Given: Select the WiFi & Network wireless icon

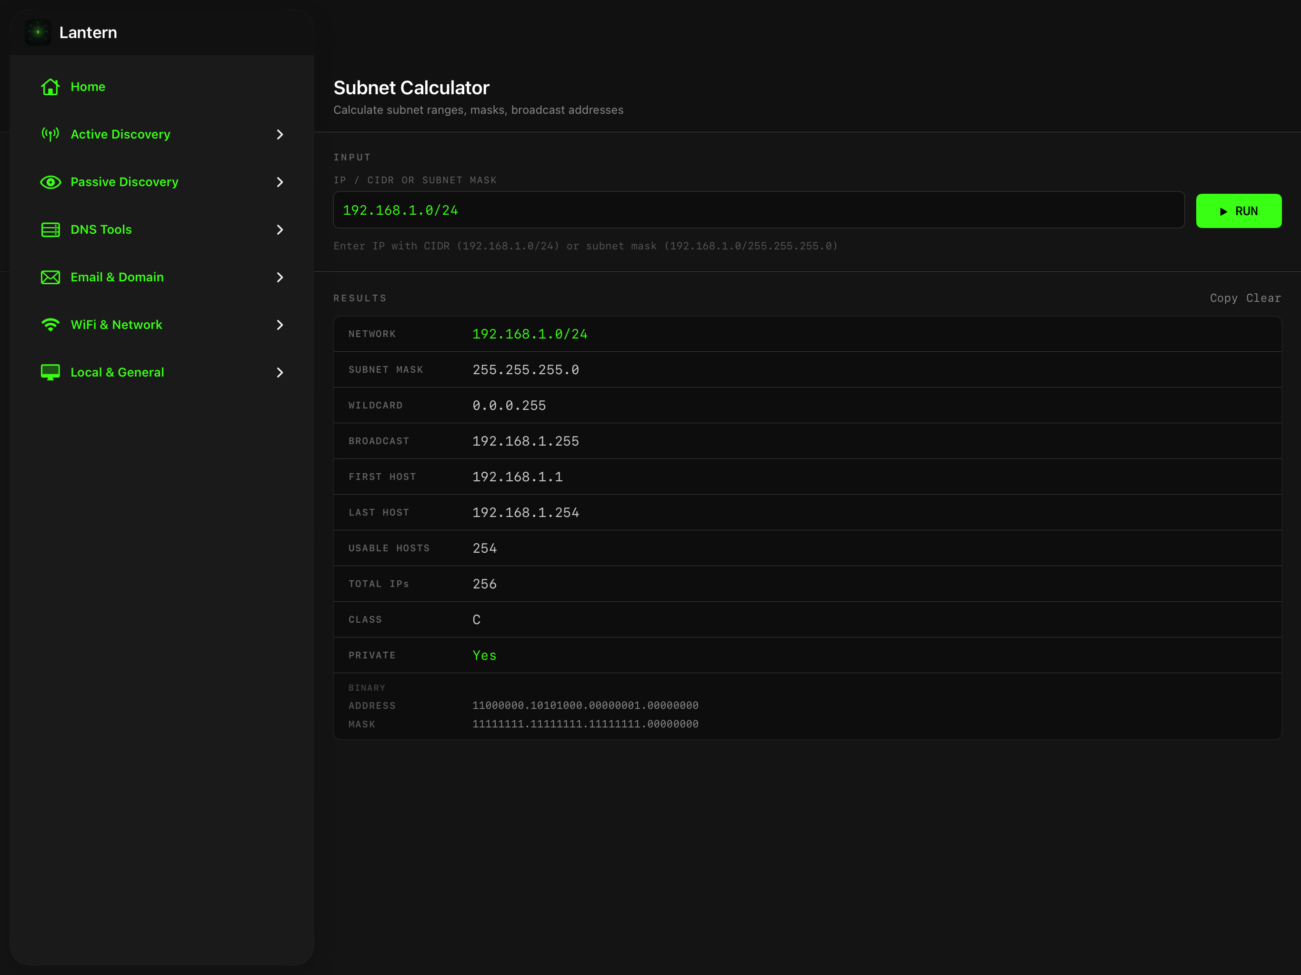Looking at the screenshot, I should pos(50,325).
